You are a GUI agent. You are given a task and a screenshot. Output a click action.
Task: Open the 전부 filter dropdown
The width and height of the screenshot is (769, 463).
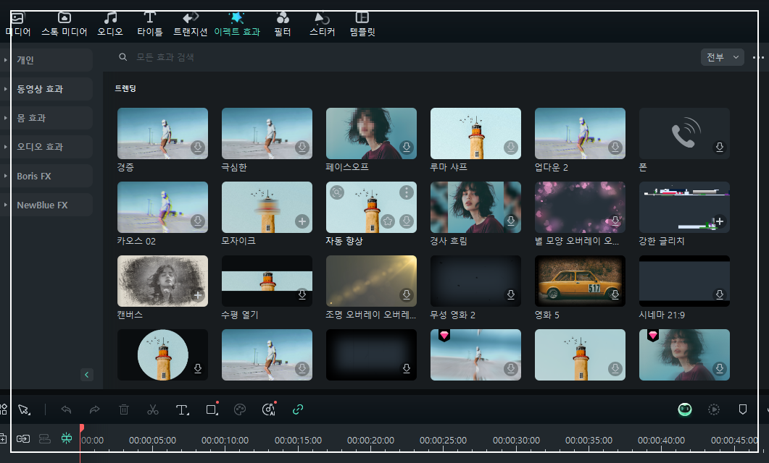pos(723,57)
